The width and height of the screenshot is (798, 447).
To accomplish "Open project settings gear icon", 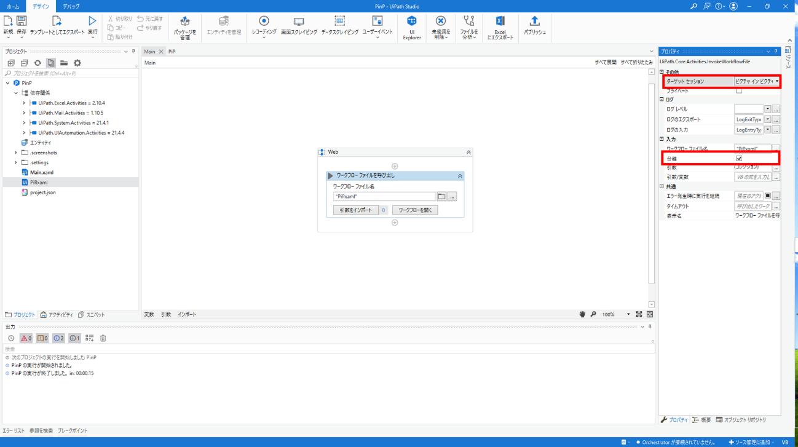I will 77,63.
